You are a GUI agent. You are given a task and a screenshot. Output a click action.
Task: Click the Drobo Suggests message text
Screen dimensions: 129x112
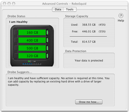pos(59,81)
